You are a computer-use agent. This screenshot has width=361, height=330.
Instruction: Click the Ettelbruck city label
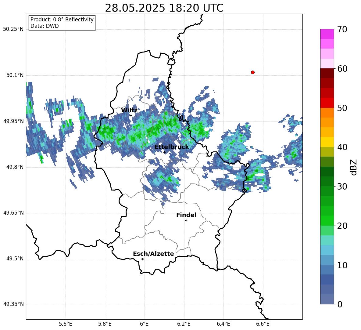click(172, 147)
